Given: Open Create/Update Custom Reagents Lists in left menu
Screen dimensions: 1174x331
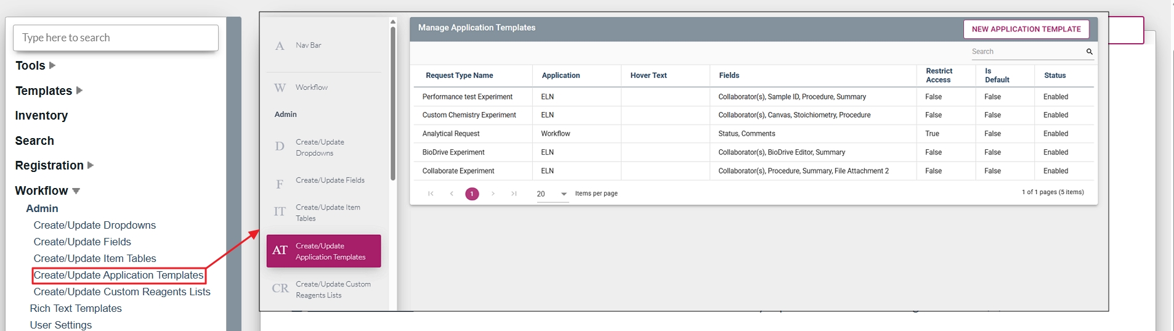Looking at the screenshot, I should click(x=122, y=292).
